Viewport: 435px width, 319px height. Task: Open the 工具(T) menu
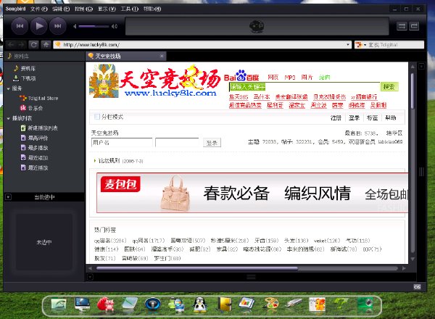coord(130,9)
